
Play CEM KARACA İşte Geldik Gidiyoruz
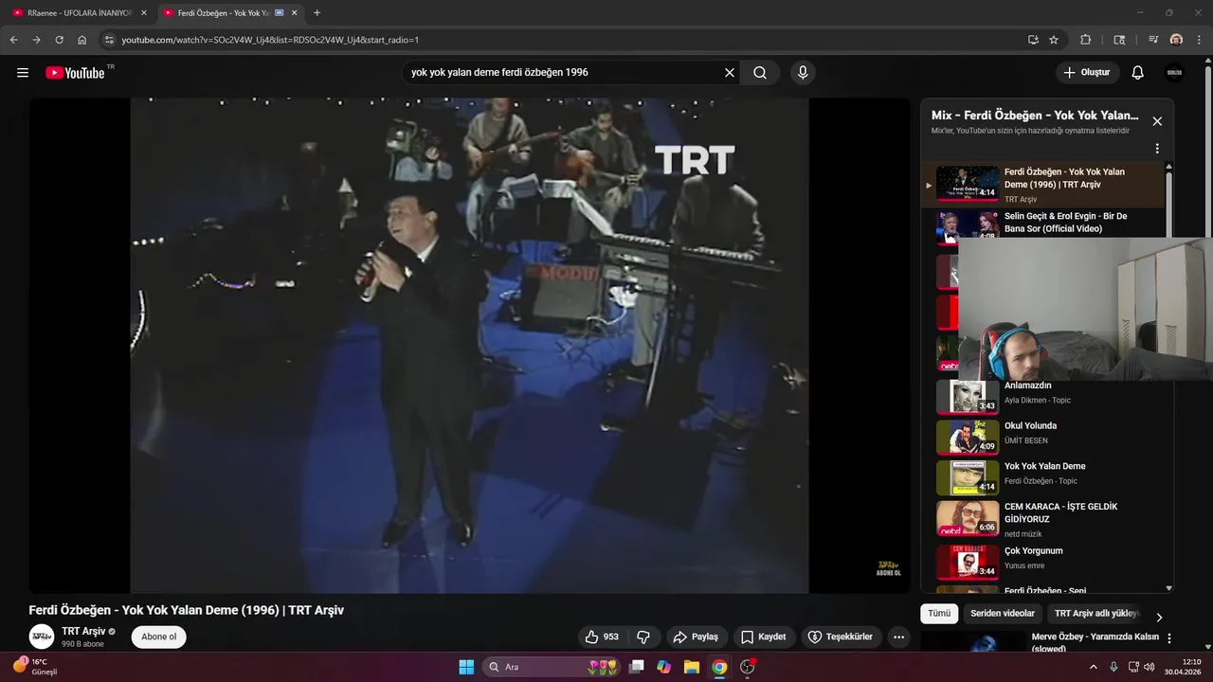click(x=1042, y=518)
